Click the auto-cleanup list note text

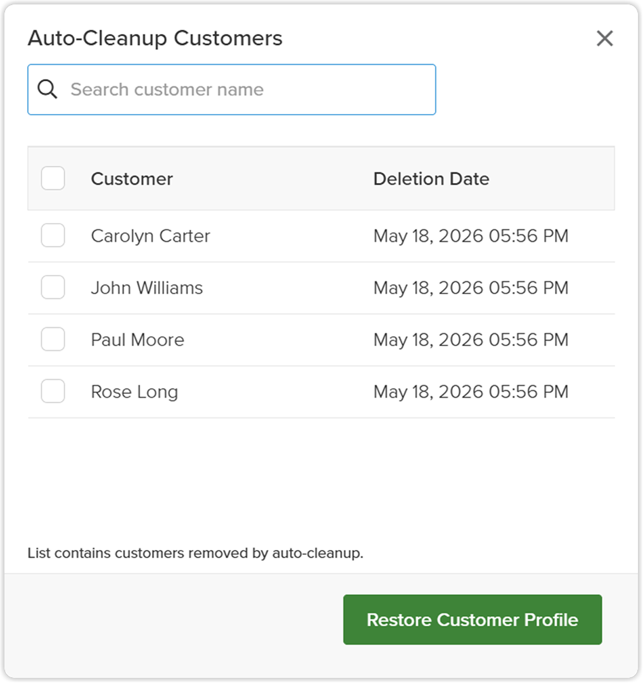pyautogui.click(x=195, y=553)
